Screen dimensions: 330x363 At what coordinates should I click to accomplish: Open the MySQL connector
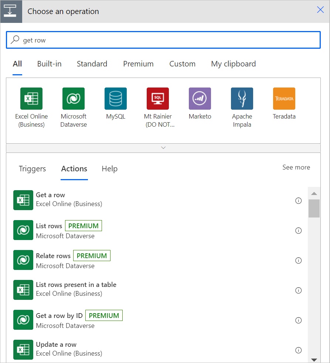tap(115, 99)
